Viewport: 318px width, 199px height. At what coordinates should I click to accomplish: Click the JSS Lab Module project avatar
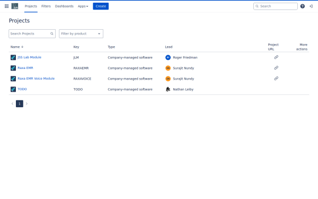(x=13, y=57)
